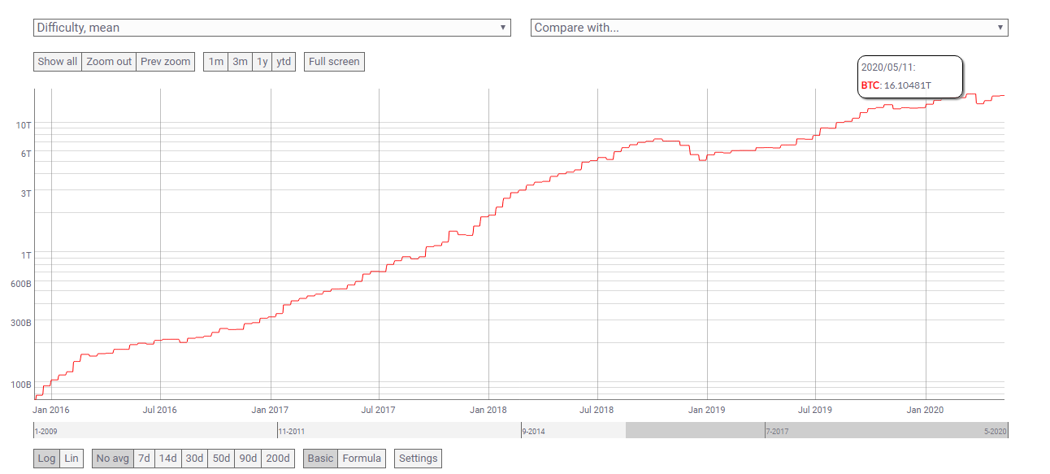Apply the 30d moving average
The height and width of the screenshot is (474, 1050).
tap(194, 459)
